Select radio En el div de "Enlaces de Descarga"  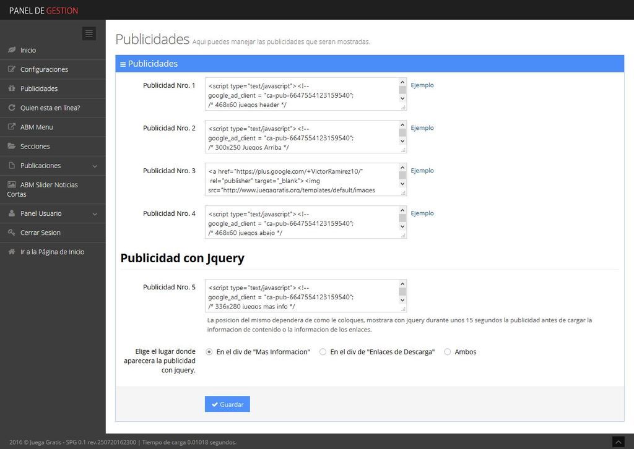pyautogui.click(x=323, y=352)
